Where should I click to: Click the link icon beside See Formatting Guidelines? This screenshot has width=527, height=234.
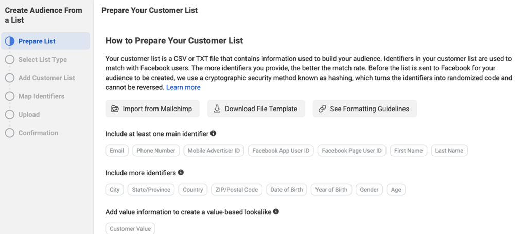point(322,109)
